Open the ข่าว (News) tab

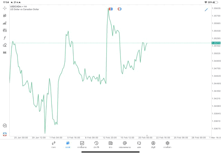point(110,145)
